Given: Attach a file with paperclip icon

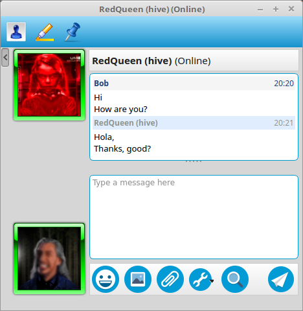Looking at the screenshot, I should (x=170, y=279).
